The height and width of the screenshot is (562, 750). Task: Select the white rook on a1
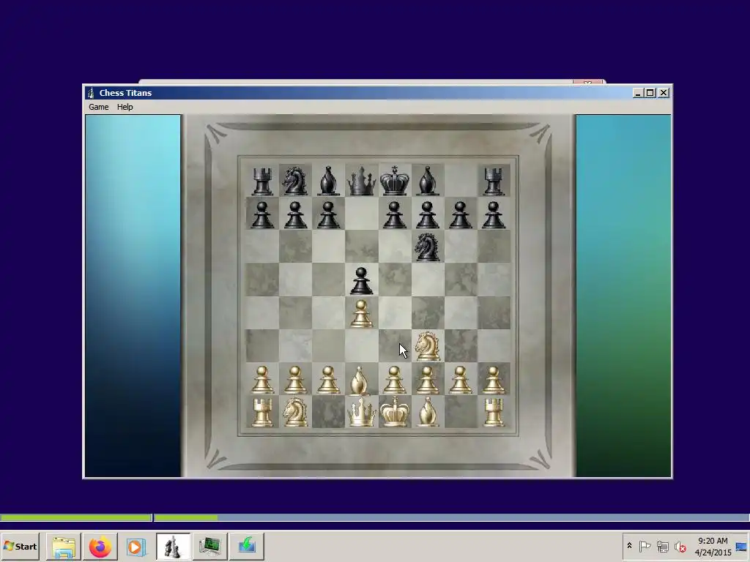tap(262, 412)
